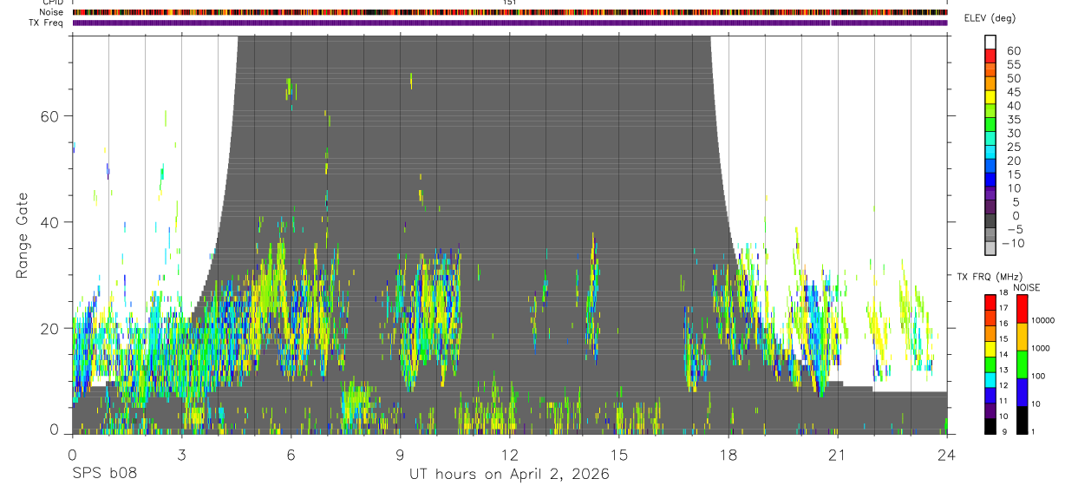
Task: Click the '35' value on the ELEV colorbar
Action: coord(1013,120)
